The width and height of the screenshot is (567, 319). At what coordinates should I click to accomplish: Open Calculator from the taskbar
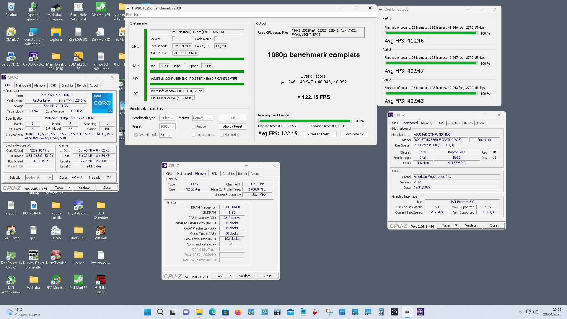tap(381, 312)
